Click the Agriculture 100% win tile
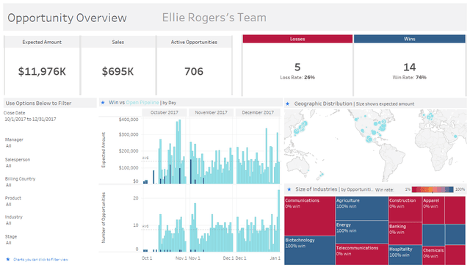The width and height of the screenshot is (470, 270). (x=362, y=208)
